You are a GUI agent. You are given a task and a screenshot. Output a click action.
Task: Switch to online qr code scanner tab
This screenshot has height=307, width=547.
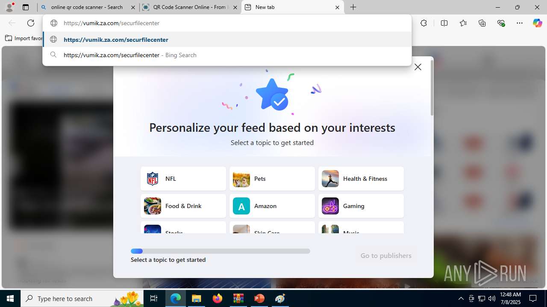88,7
